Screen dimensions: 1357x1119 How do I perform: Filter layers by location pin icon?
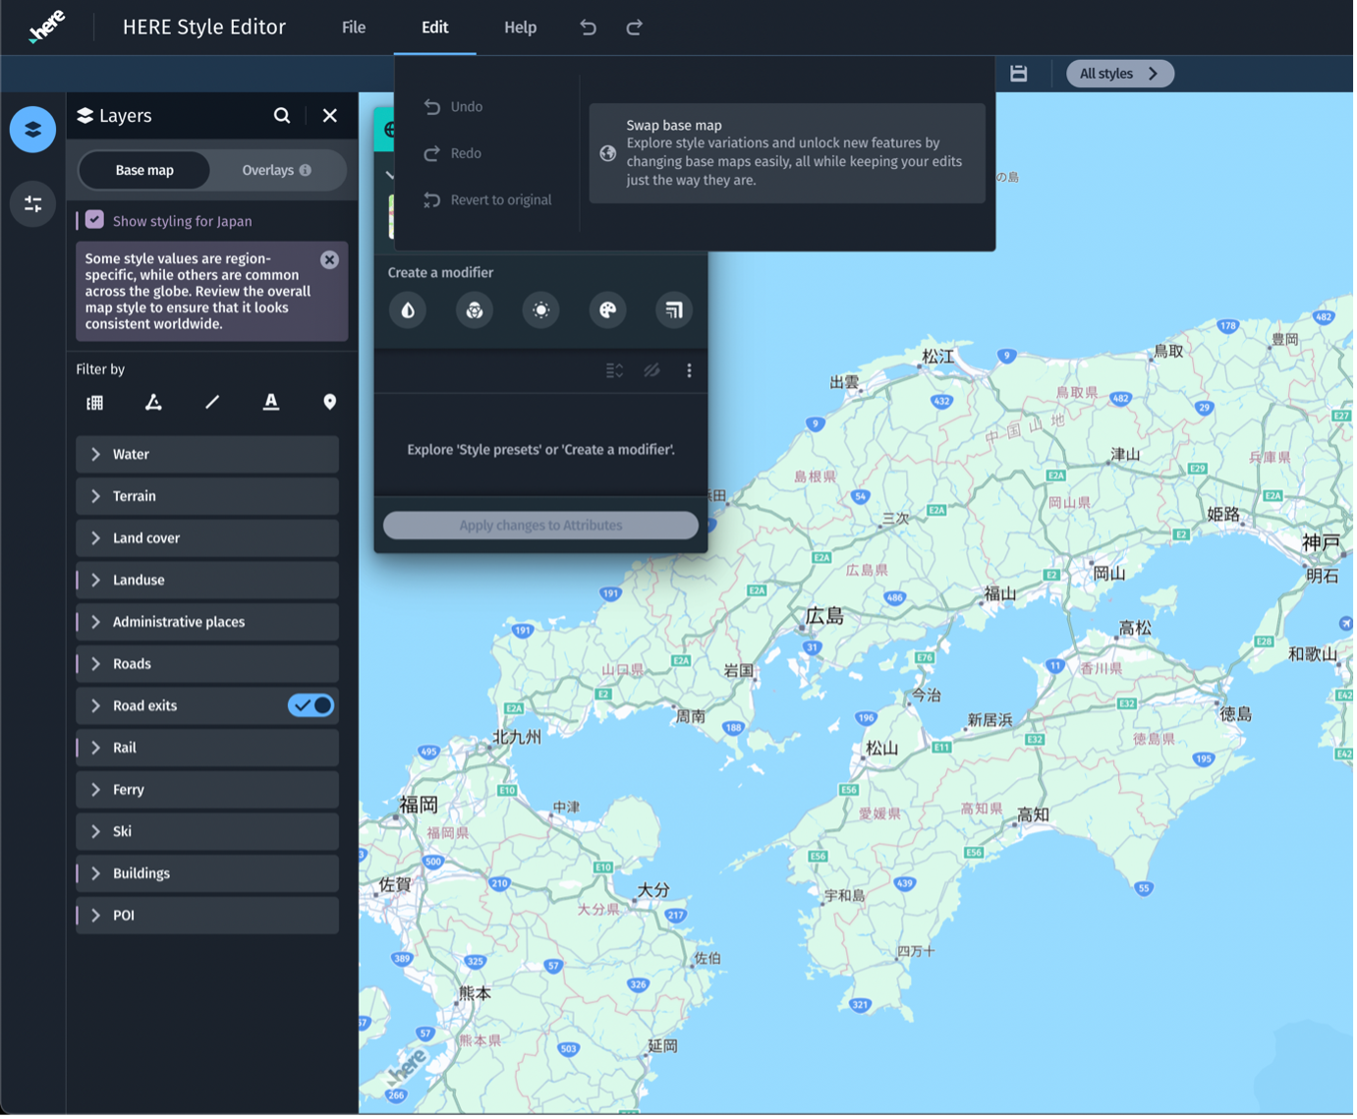coord(330,402)
